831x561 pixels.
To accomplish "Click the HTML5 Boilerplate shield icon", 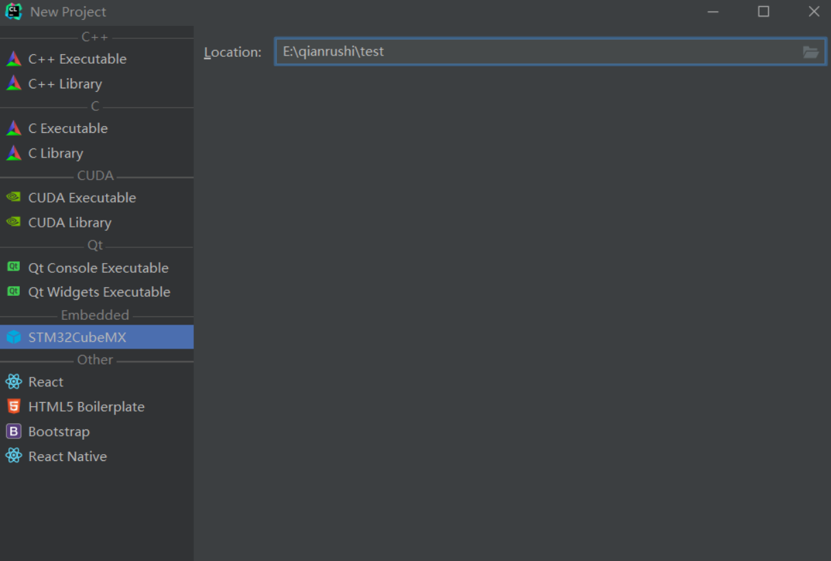I will 14,406.
